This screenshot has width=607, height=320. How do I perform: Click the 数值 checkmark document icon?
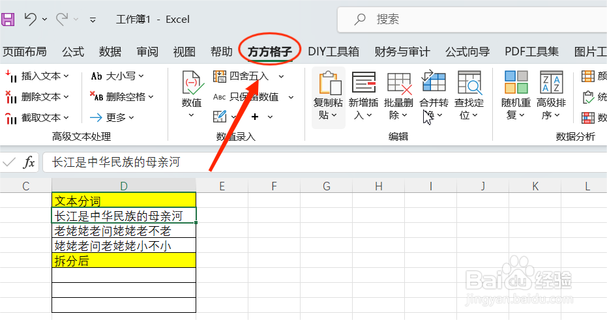coord(192,83)
